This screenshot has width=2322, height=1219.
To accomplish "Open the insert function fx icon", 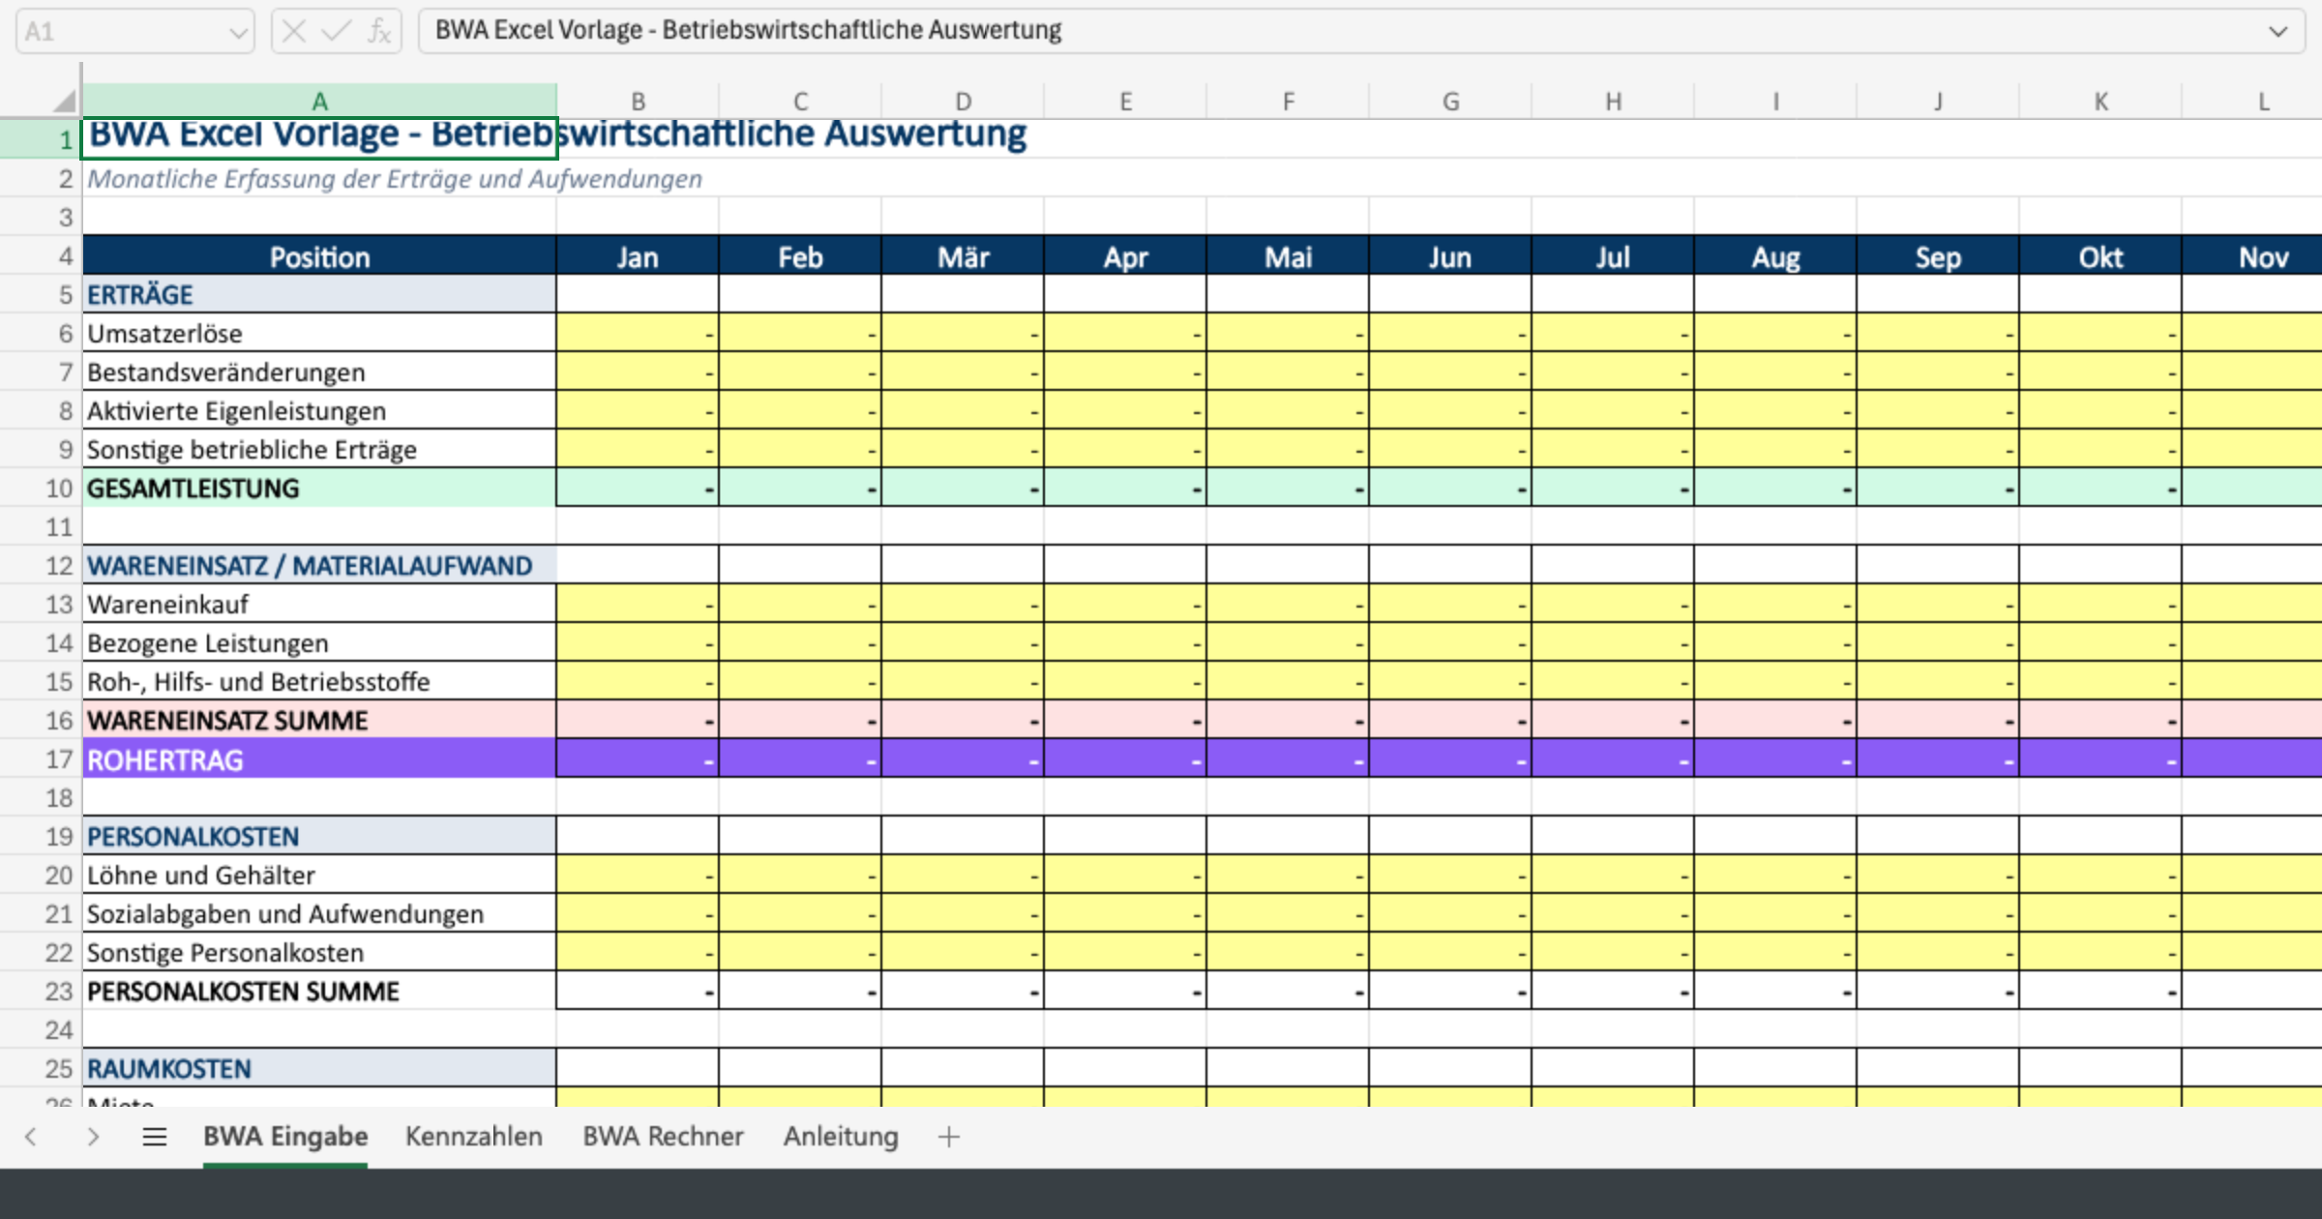I will [379, 32].
